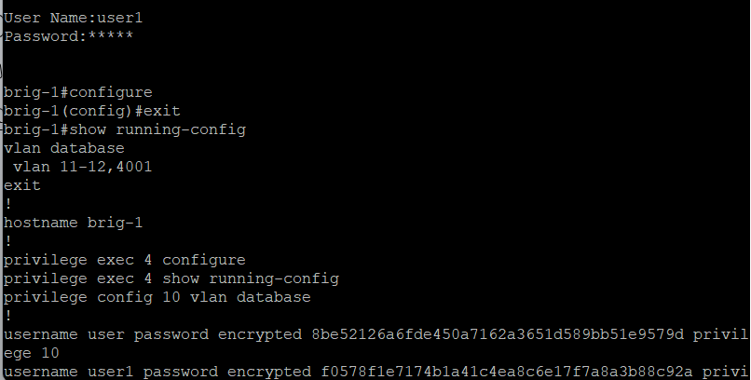The width and height of the screenshot is (751, 380).
Task: Click the hostname brig-1 line
Action: (74, 223)
